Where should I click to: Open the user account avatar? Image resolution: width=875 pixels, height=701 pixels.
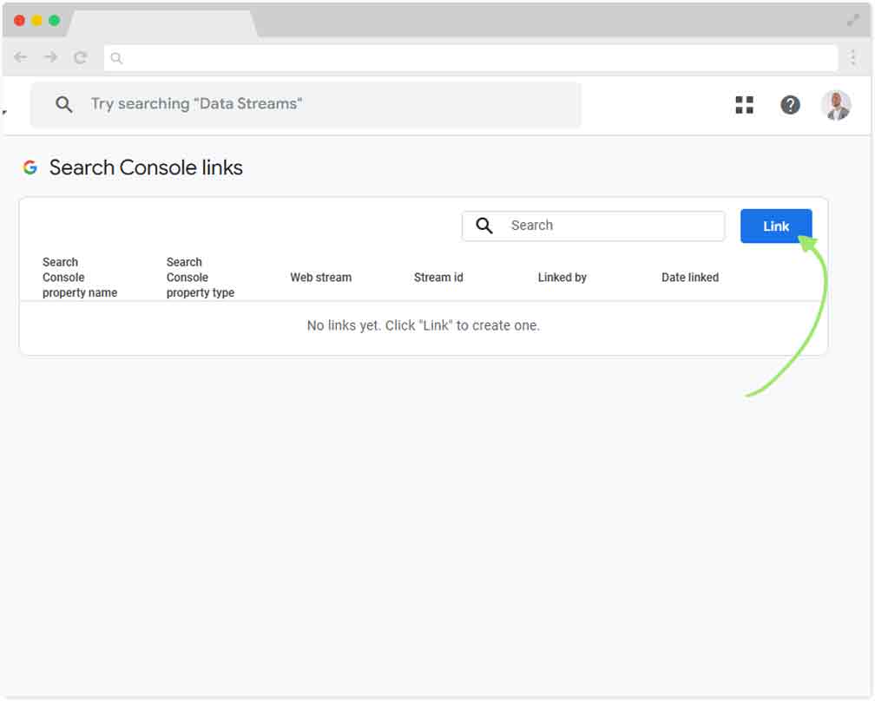point(836,105)
